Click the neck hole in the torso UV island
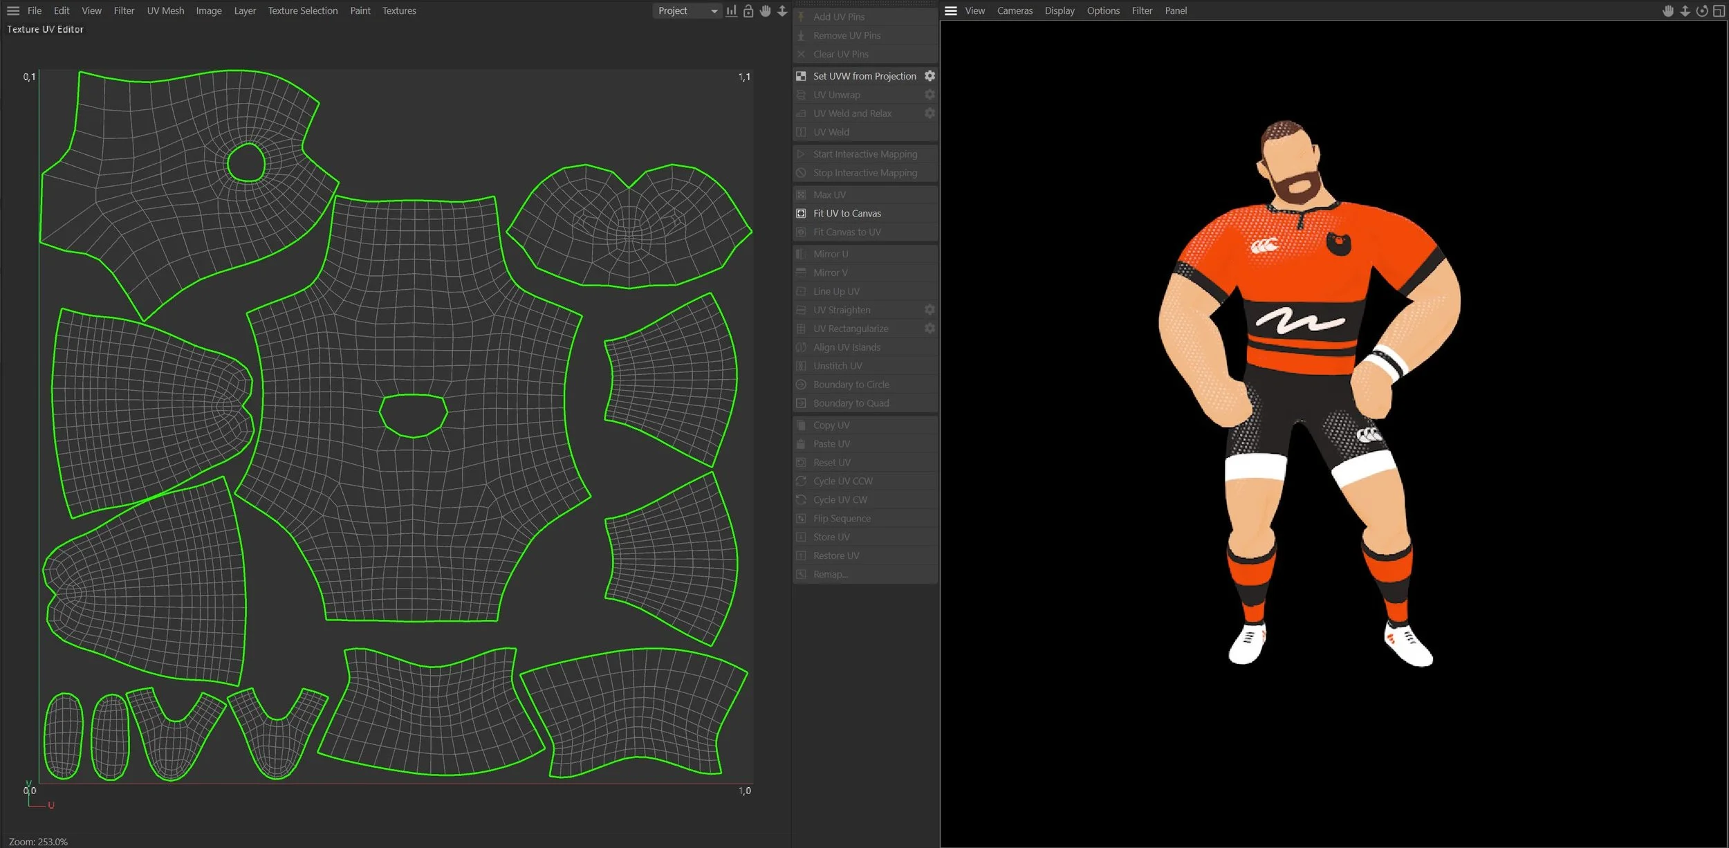The image size is (1729, 848). click(x=414, y=415)
